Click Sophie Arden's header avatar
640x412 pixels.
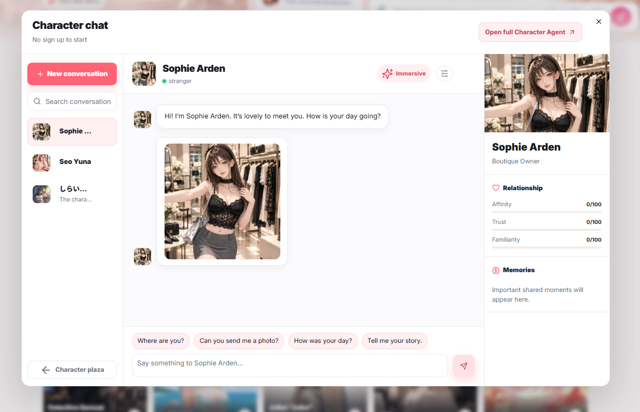tap(144, 74)
